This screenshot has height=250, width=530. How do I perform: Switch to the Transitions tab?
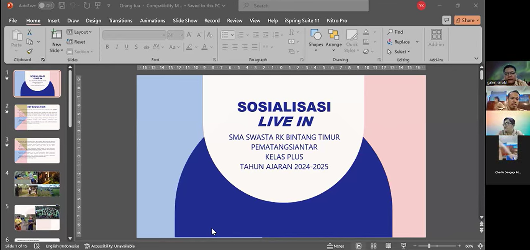point(120,21)
